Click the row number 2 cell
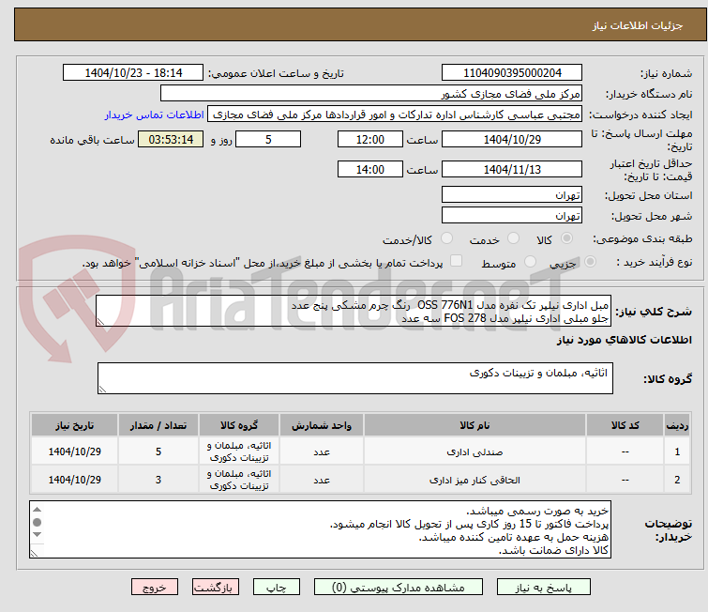708x612 pixels. click(x=677, y=480)
